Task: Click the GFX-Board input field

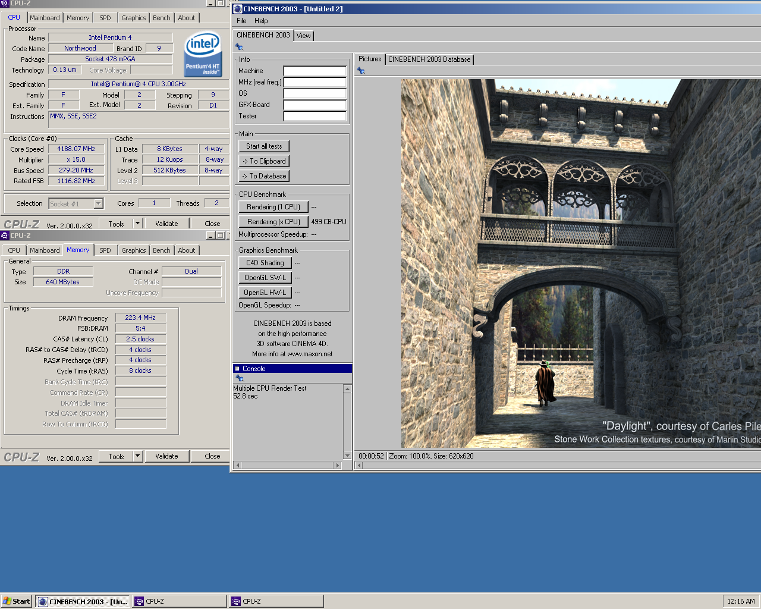Action: click(x=315, y=105)
